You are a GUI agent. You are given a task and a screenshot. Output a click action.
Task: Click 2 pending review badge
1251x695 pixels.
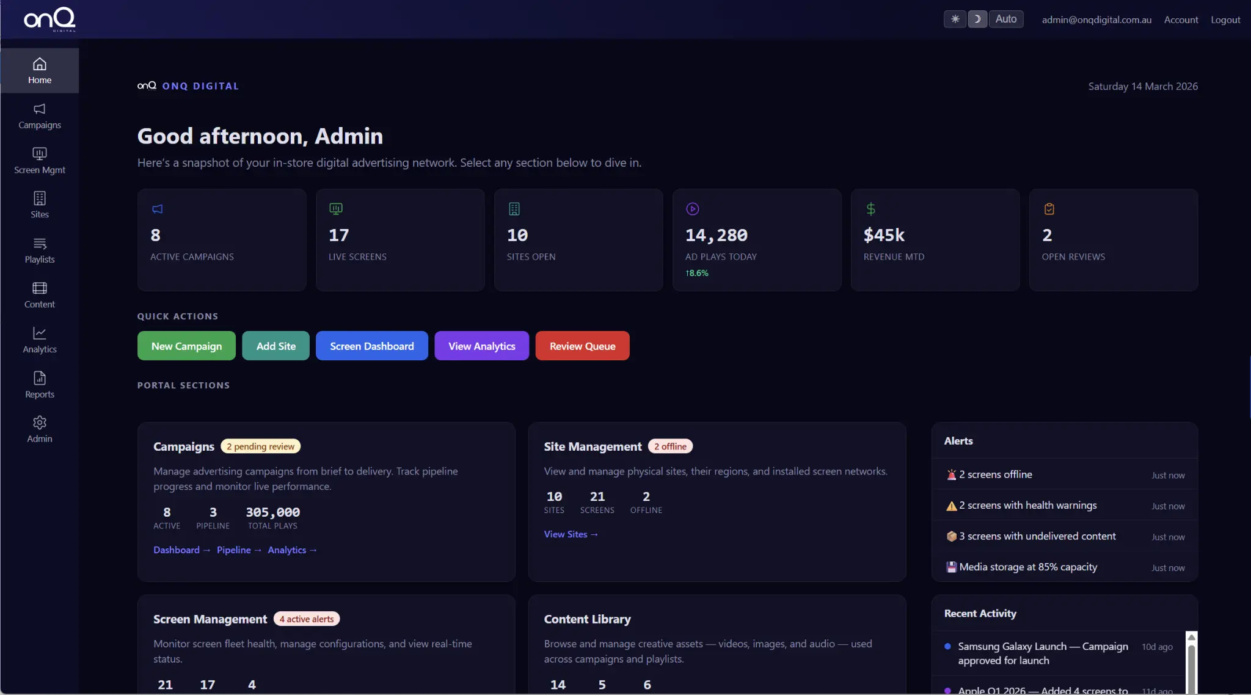(260, 446)
